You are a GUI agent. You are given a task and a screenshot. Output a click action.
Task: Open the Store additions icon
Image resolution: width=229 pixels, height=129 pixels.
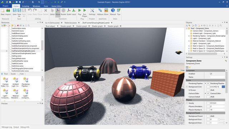pos(106,12)
